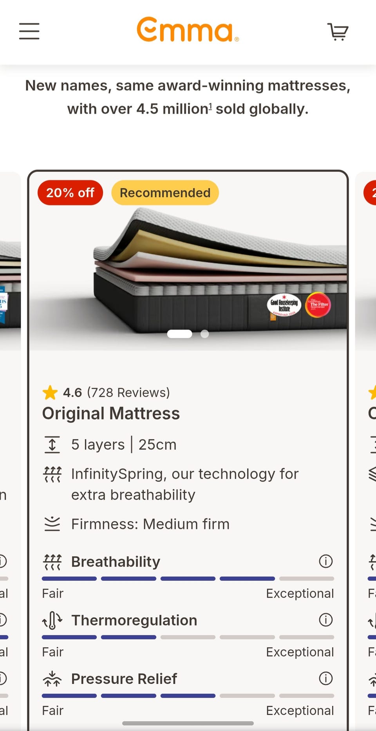
Task: Switch to second mattress image dot
Action: 204,334
